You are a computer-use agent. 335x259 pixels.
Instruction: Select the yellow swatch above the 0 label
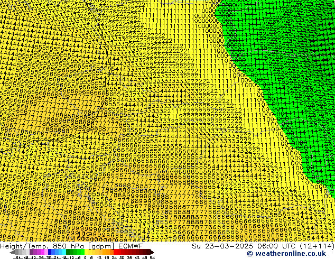86,252
